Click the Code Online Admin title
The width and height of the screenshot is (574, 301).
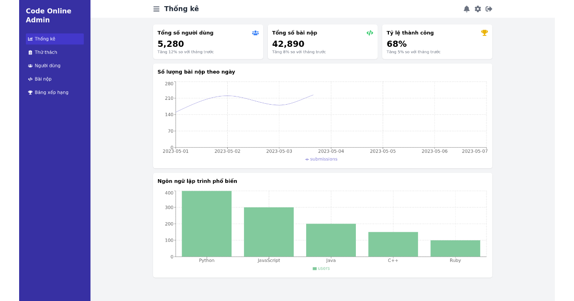click(48, 15)
